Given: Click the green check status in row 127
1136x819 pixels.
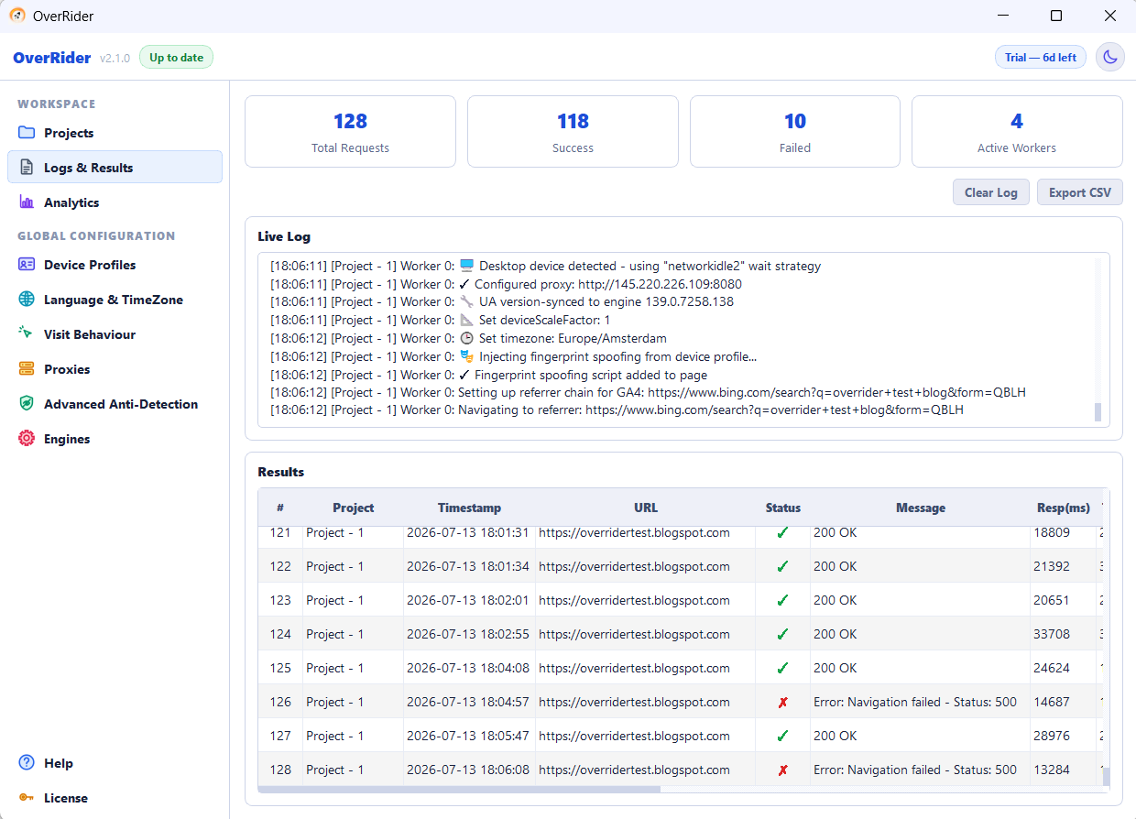Looking at the screenshot, I should pyautogui.click(x=782, y=736).
